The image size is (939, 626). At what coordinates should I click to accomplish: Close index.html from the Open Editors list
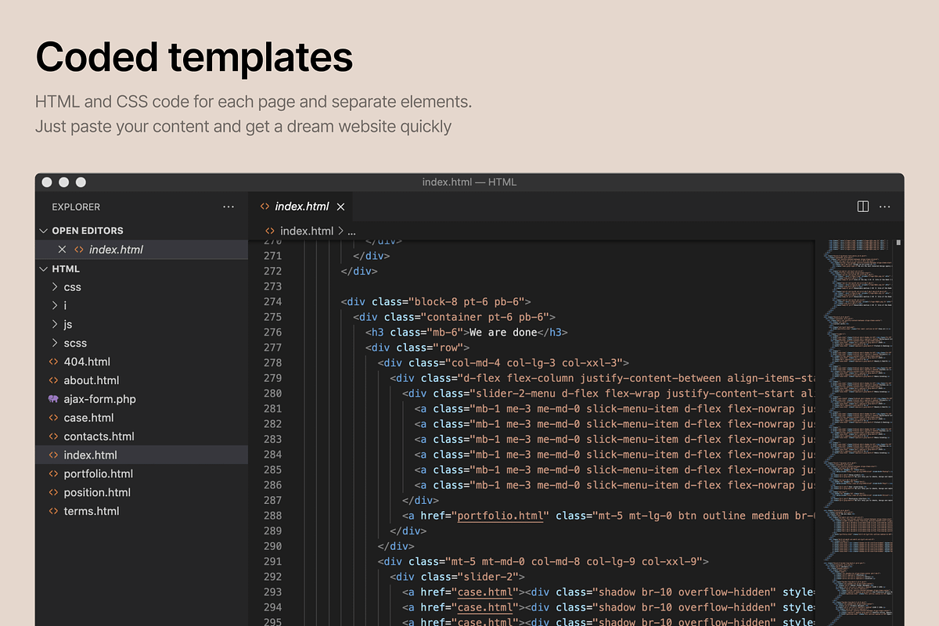tap(63, 249)
